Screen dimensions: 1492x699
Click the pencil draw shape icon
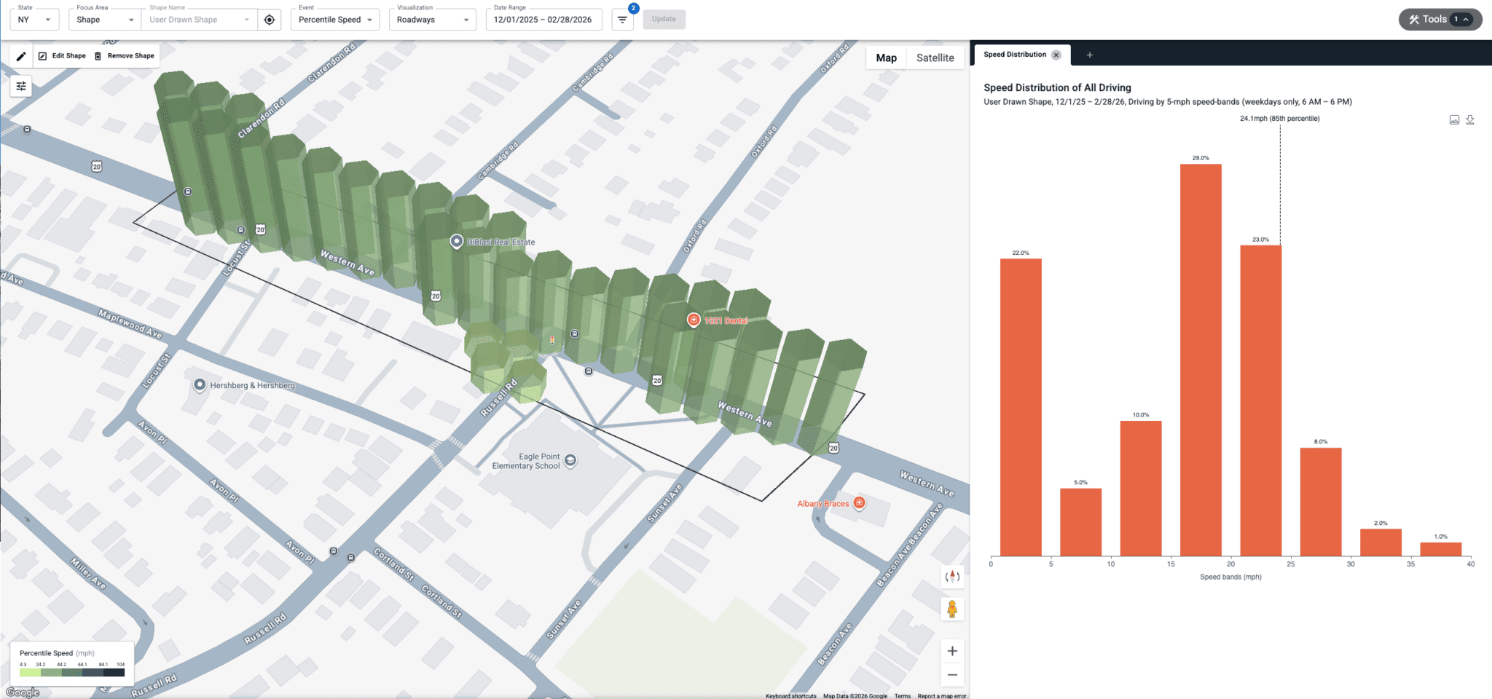click(x=21, y=56)
